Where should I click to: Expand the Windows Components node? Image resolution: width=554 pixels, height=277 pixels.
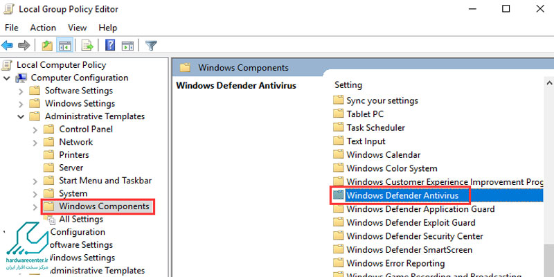pos(35,207)
